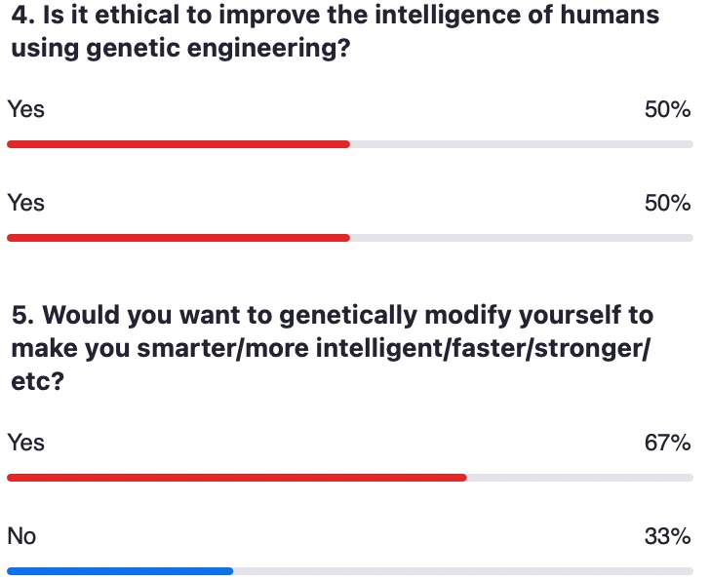
Task: Click the gray unfilled part of the 67% bar
Action: (x=579, y=478)
